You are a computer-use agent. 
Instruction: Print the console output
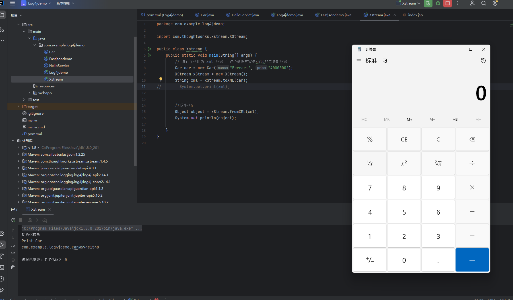coord(13,260)
